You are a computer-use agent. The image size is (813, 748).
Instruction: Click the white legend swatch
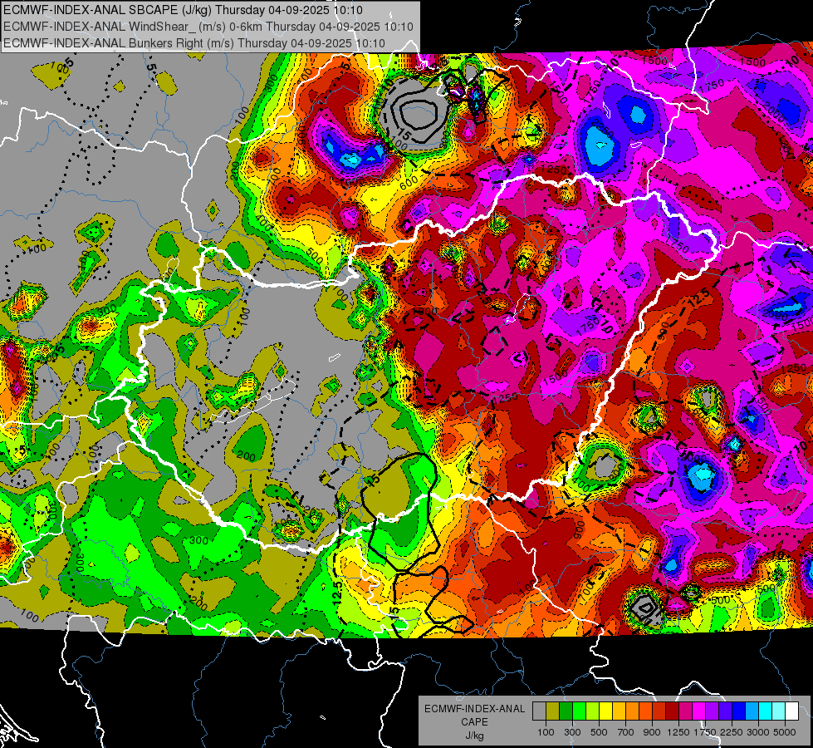791,711
